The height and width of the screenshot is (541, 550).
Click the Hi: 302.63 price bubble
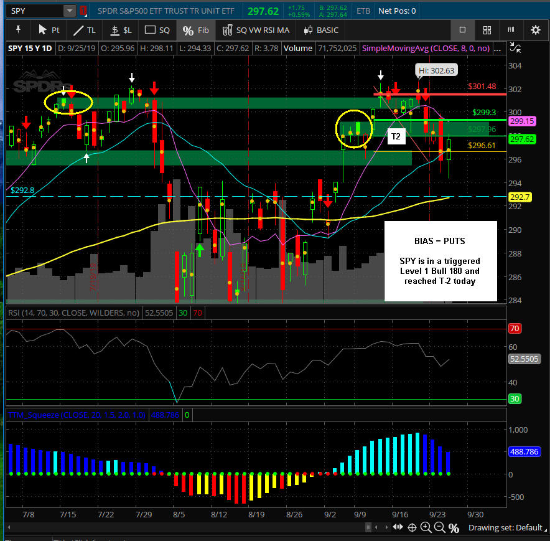(436, 70)
